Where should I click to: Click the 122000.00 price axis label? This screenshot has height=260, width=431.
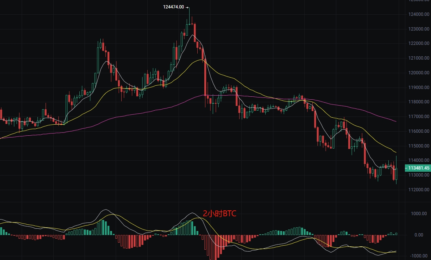point(419,43)
